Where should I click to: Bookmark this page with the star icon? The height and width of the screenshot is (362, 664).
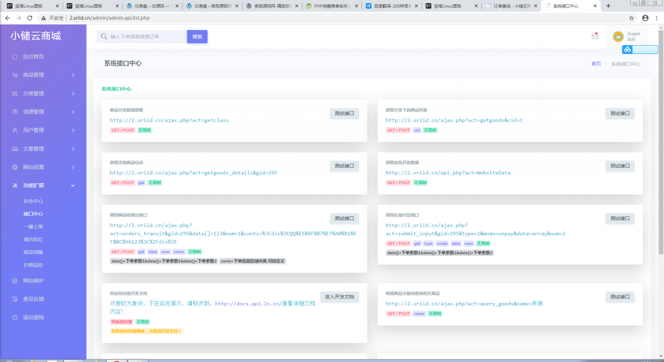pyautogui.click(x=631, y=18)
